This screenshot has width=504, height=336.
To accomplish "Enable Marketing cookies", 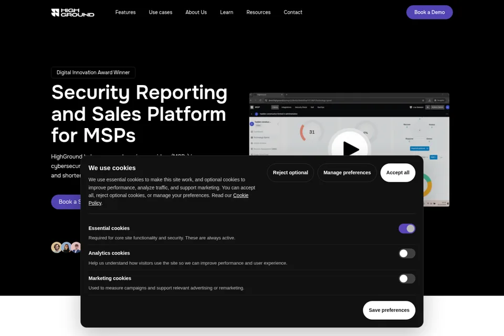I will click(407, 278).
